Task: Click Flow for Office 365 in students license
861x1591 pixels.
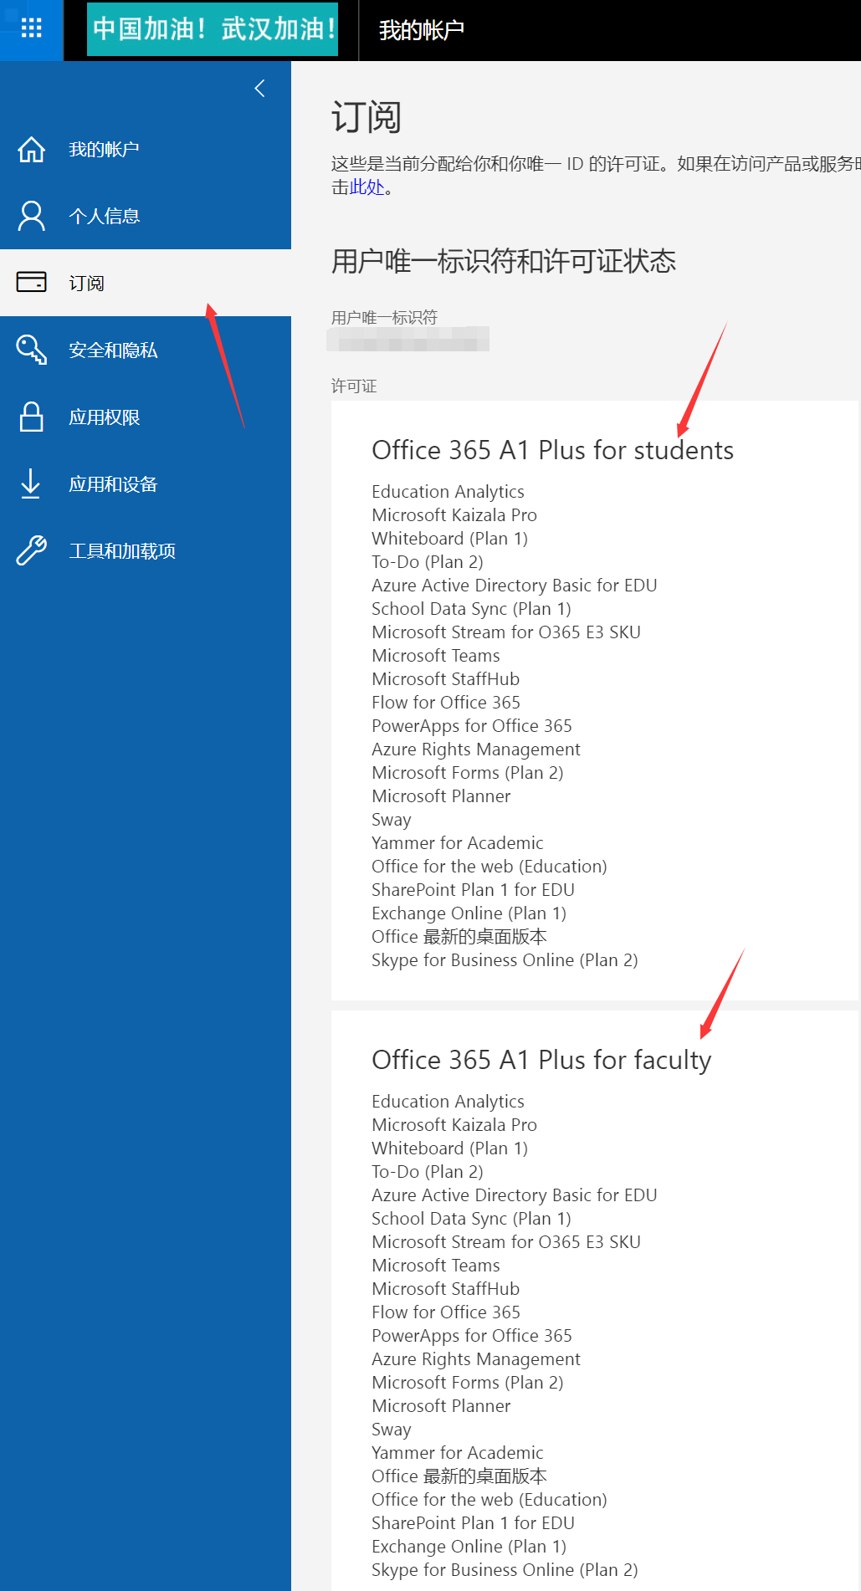Action: [x=446, y=703]
